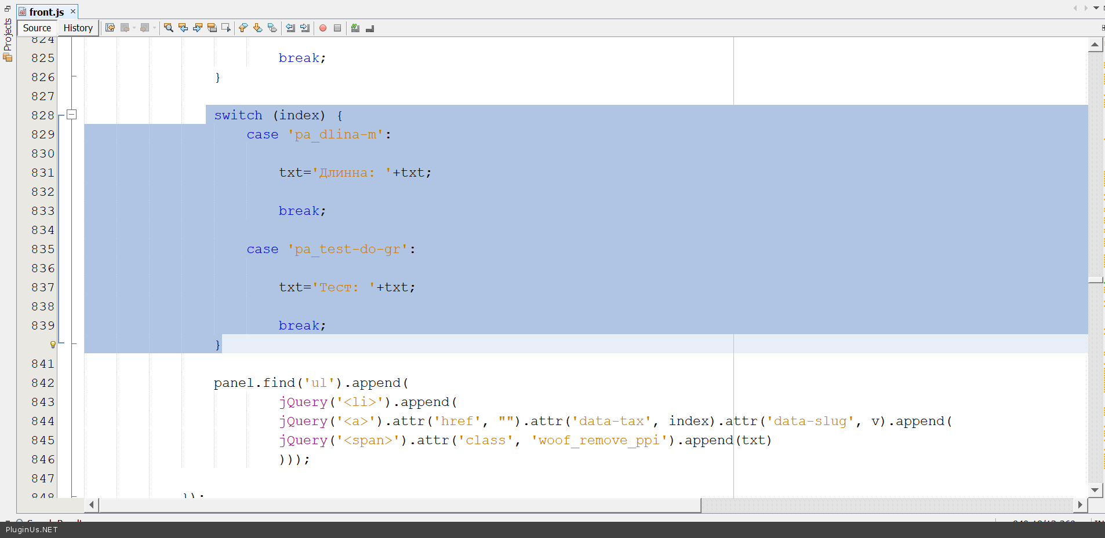Jump to the previous find occurrence

tap(183, 28)
